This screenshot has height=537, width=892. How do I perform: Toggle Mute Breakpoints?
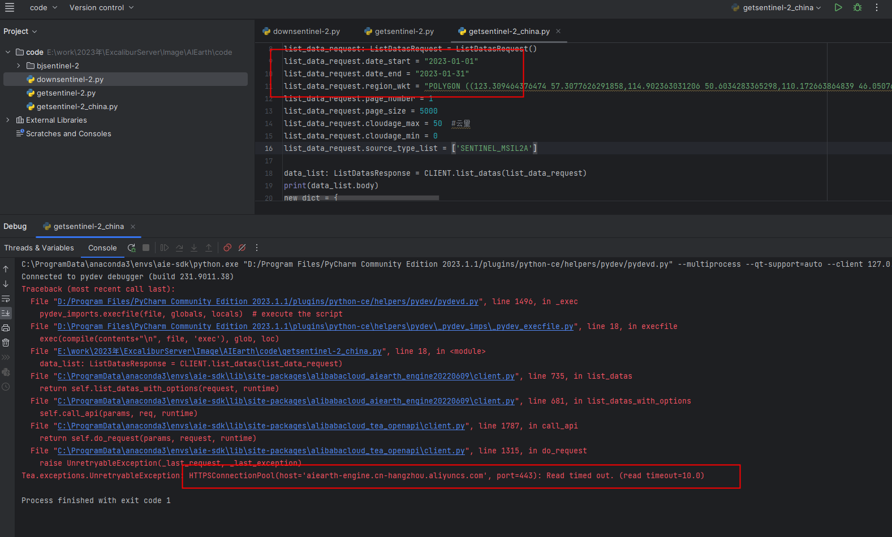coord(242,248)
